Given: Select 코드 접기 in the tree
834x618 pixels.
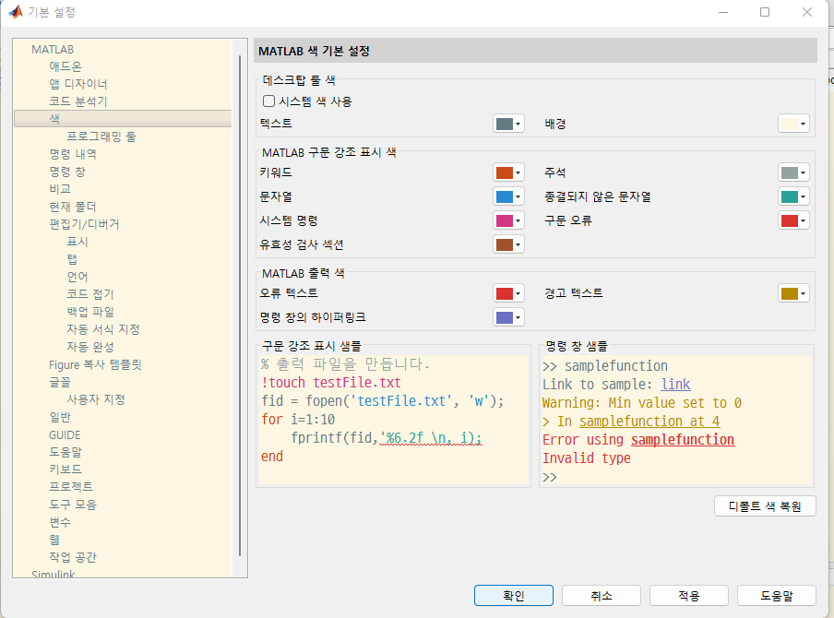Looking at the screenshot, I should pos(89,294).
